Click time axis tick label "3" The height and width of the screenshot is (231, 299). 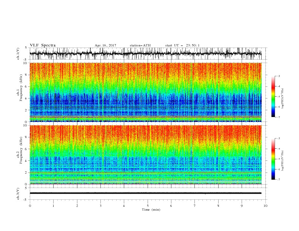[100, 206]
